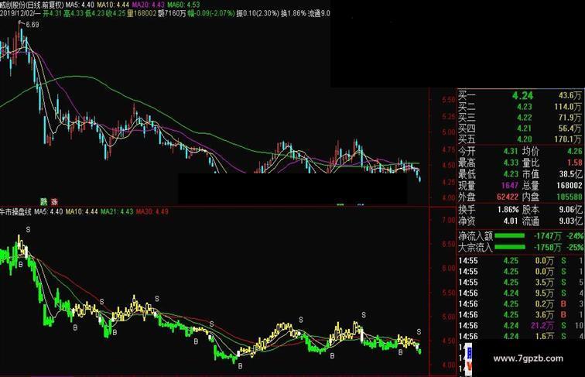This screenshot has height=377, width=585.
Task: Select the 买四 bid row at 4.21
Action: [520, 129]
